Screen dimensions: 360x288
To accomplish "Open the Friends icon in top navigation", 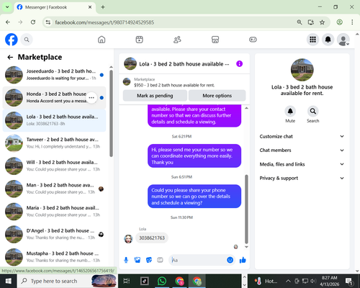I will tap(177, 40).
